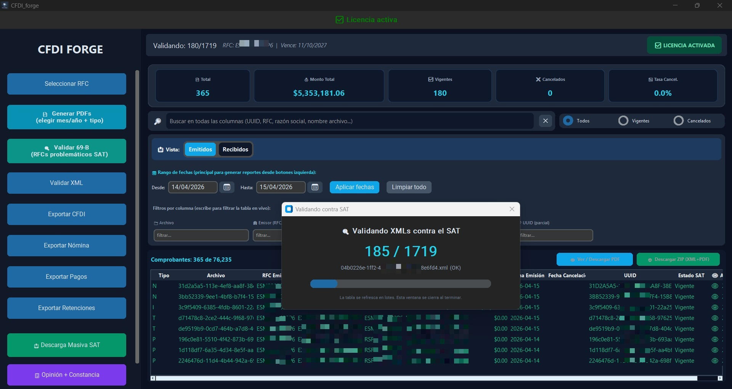Click the eye icon for row 31d2a5a5
This screenshot has height=389, width=732.
click(x=715, y=286)
